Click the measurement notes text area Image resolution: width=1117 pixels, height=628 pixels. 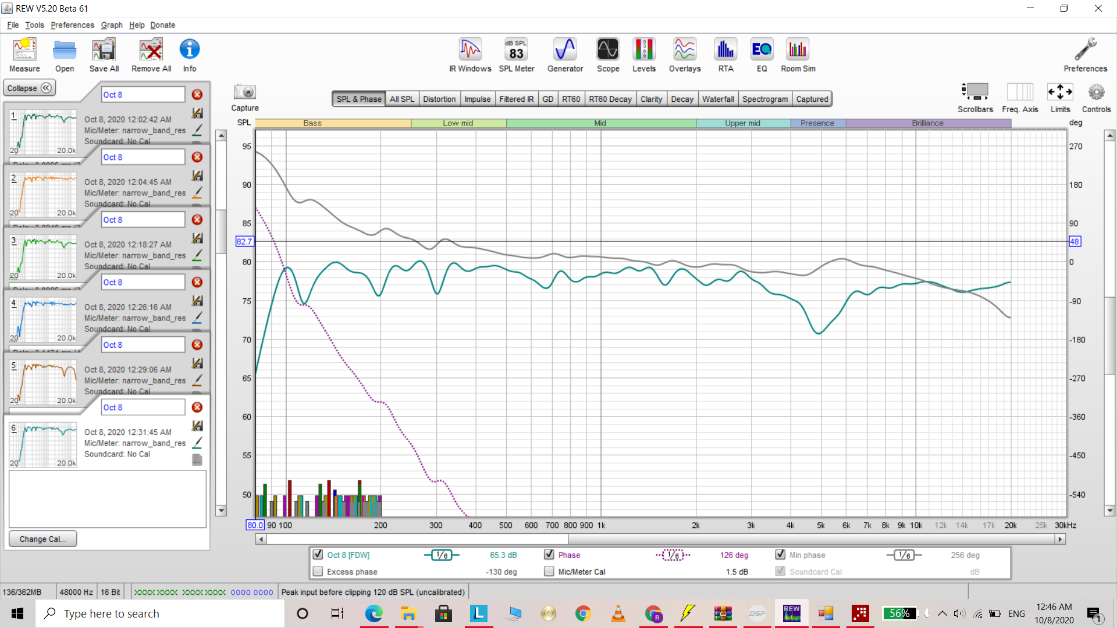108,499
